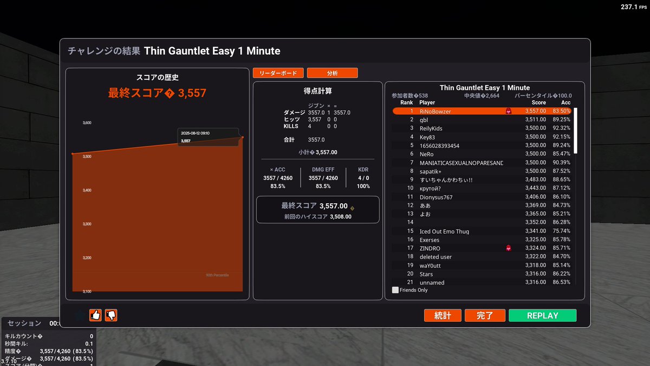Click the first data point on score graph

coord(73,154)
